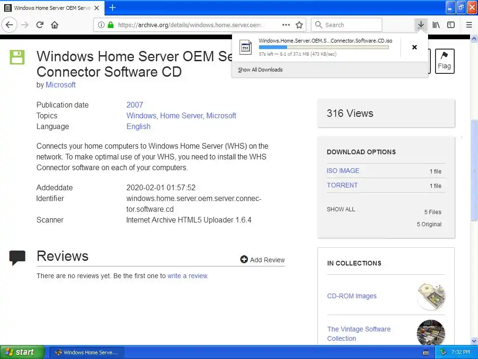The height and width of the screenshot is (359, 478).
Task: Open the Firefox hamburger menu
Action: click(x=469, y=25)
